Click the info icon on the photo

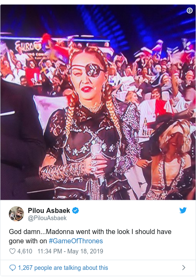coord(190,11)
